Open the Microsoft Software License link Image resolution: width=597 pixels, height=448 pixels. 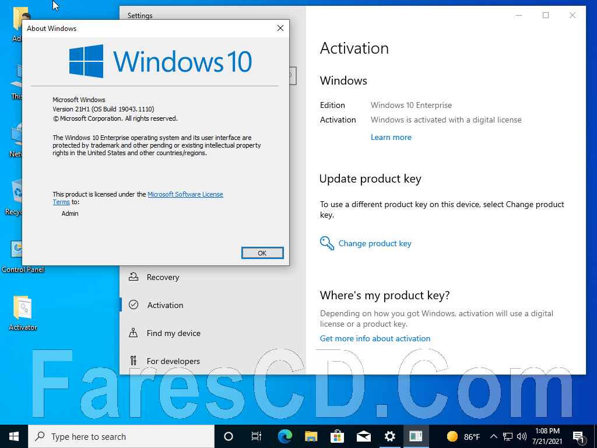tap(185, 194)
